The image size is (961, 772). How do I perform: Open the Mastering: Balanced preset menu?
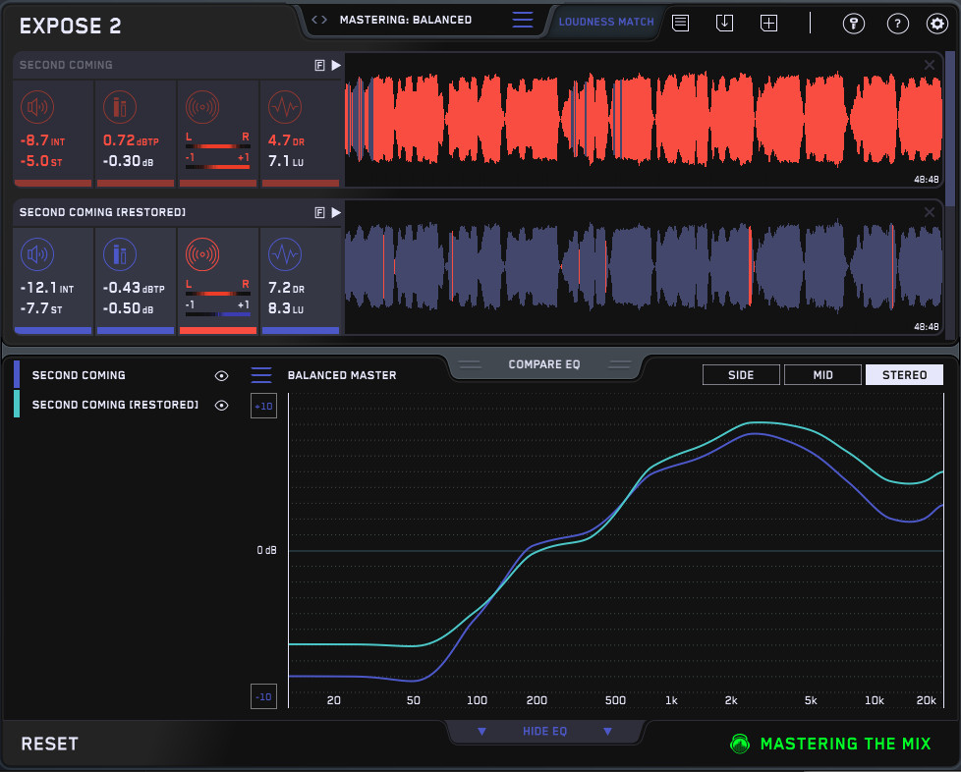pyautogui.click(x=523, y=20)
